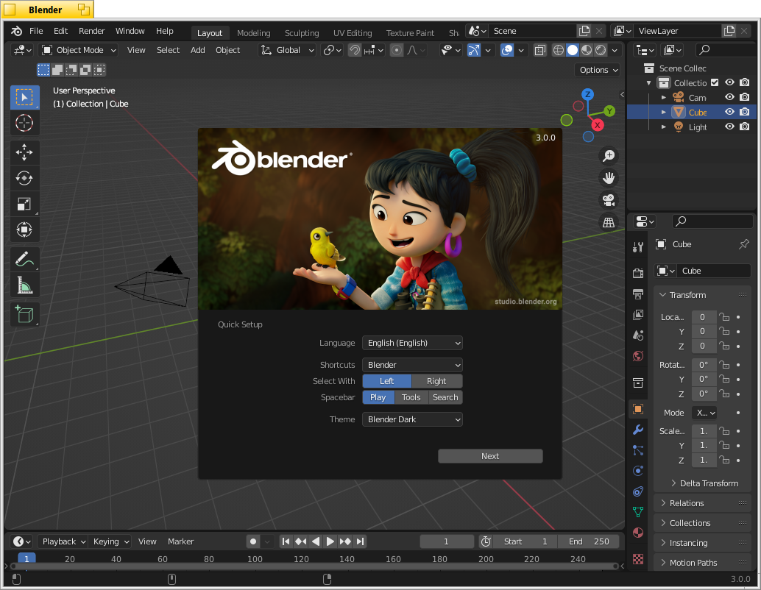761x590 pixels.
Task: Click the viewport zoom magnifier icon
Action: (608, 156)
